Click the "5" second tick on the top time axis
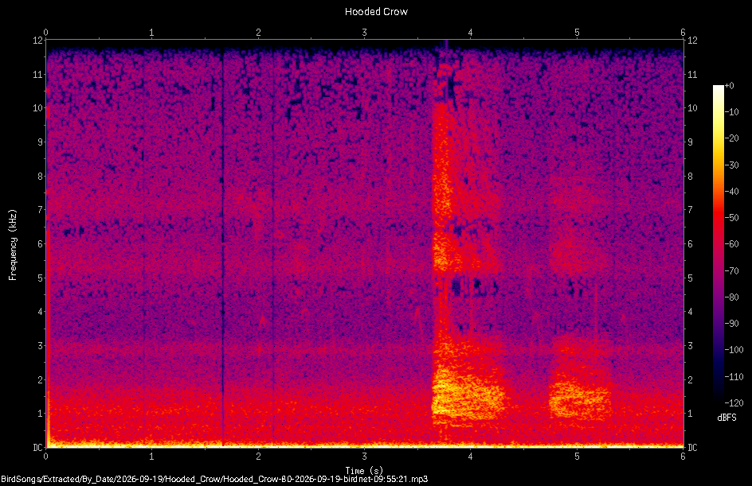Screen dimensions: 752x486 point(577,33)
